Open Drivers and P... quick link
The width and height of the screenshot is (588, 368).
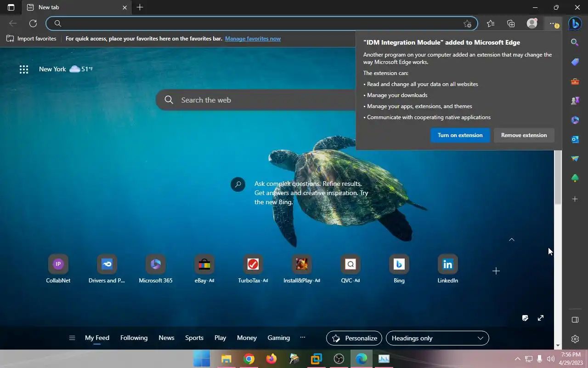click(x=107, y=270)
